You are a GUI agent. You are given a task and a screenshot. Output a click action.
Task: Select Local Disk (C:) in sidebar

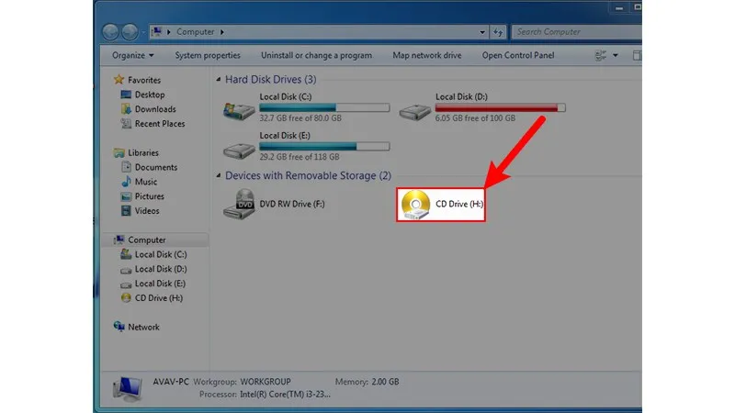pos(160,254)
